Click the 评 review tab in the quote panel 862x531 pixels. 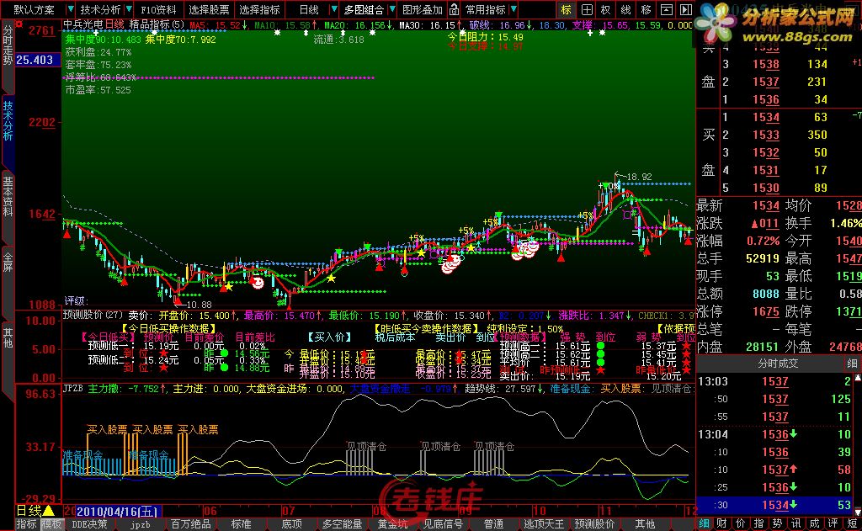[x=833, y=524]
